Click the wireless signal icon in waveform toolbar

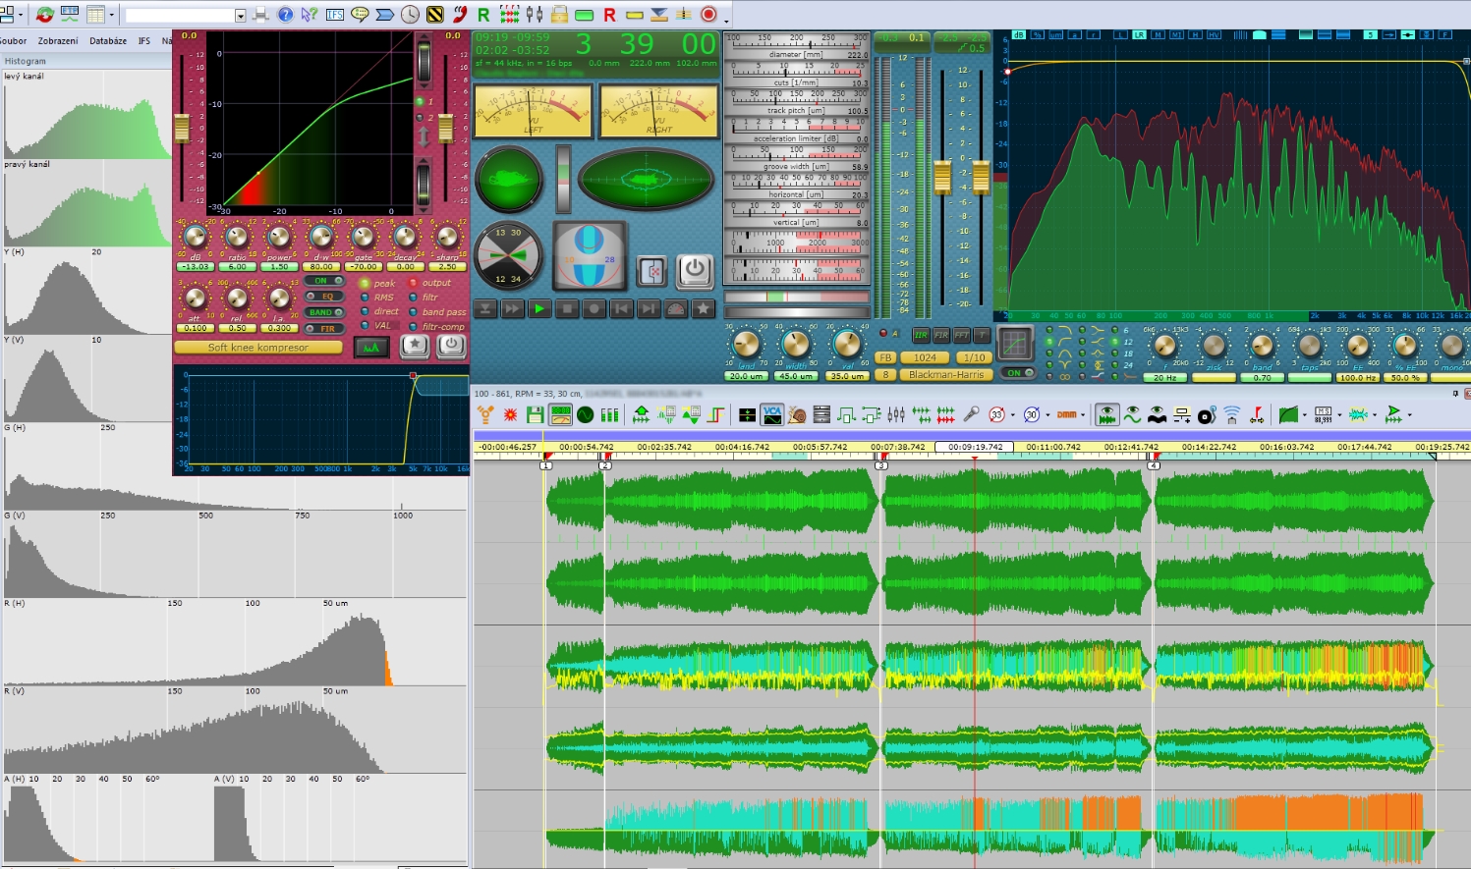tap(1231, 414)
